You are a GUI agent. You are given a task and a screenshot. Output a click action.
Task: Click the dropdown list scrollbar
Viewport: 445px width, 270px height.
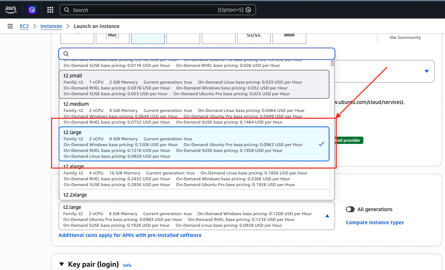(x=332, y=63)
